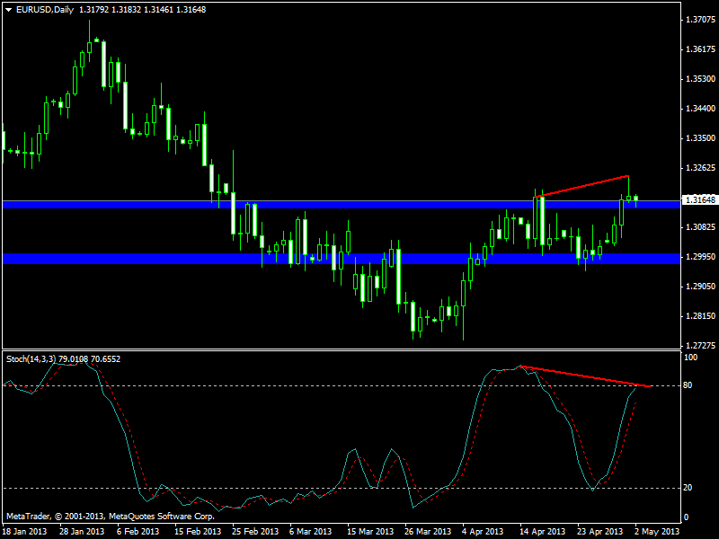Click the Stochastic 0 level label
This screenshot has height=539, width=719.
click(686, 517)
